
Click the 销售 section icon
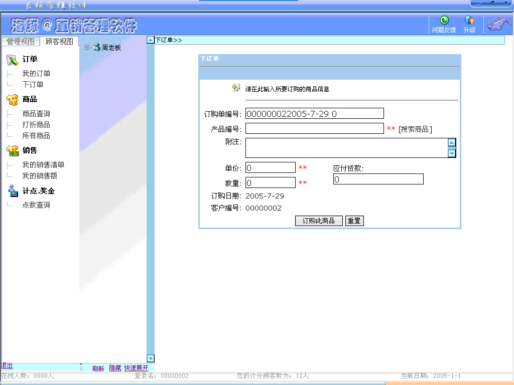click(12, 151)
